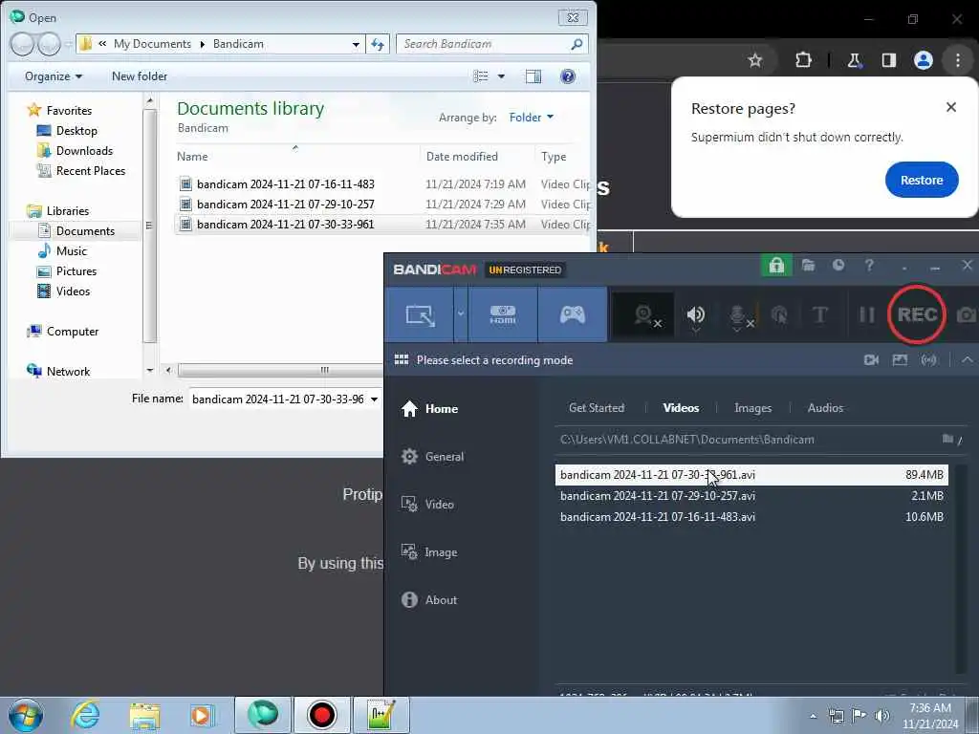Click the File name input field

pos(278,399)
